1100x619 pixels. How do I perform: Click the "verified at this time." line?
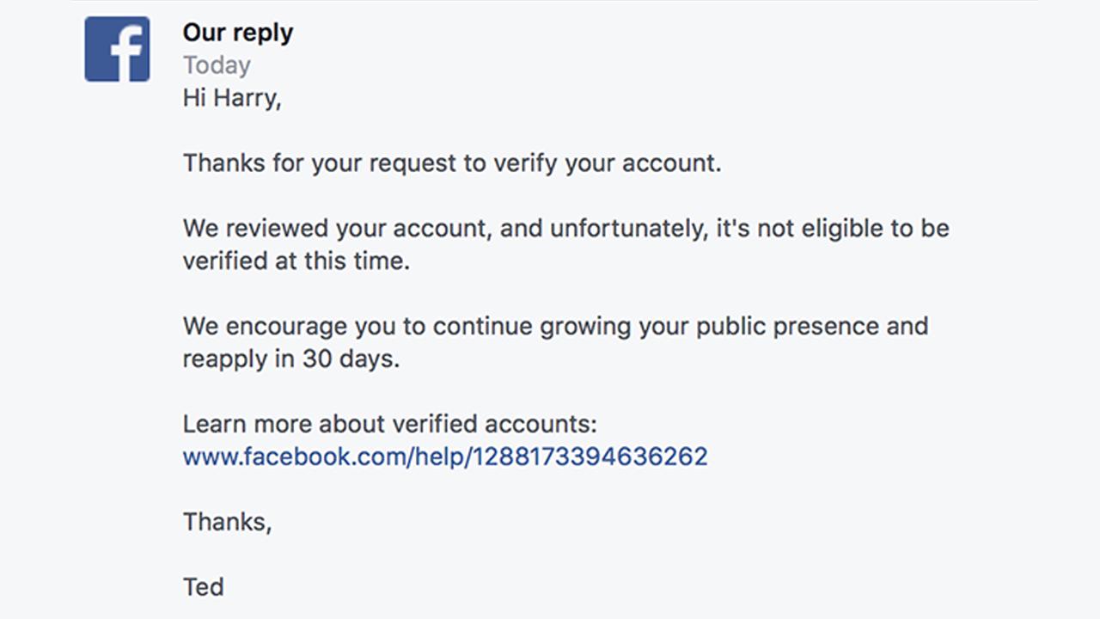(x=296, y=261)
